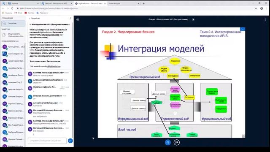This screenshot has width=270, height=152.
Task: Toggle the screen share button beside headphones
Action: point(176,143)
